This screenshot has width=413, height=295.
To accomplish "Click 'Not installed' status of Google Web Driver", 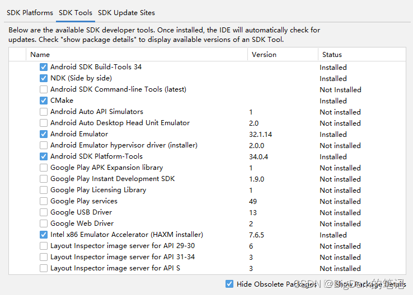I will (x=340, y=223).
